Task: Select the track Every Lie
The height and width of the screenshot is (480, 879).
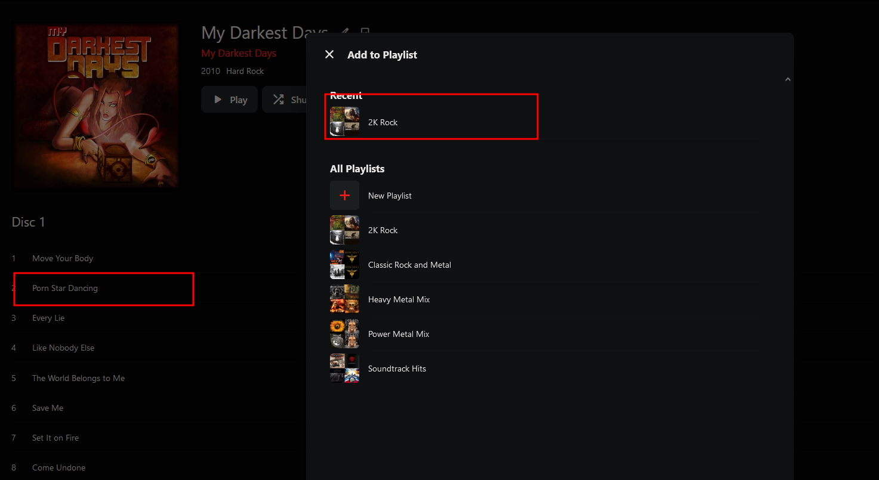Action: (48, 318)
